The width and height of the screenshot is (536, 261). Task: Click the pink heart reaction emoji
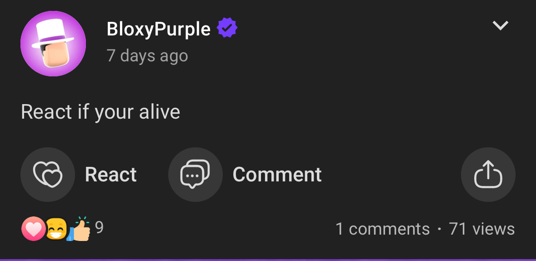point(33,229)
